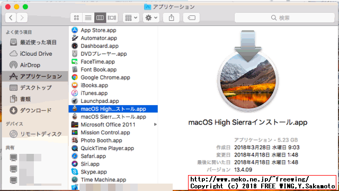Click the macOS Sierra installer list icon

click(x=75, y=117)
